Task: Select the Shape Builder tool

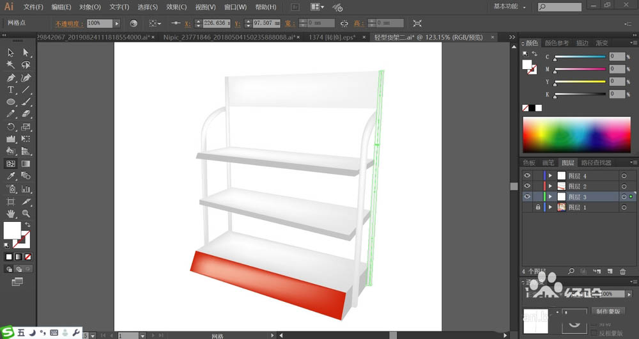Action: (x=11, y=152)
